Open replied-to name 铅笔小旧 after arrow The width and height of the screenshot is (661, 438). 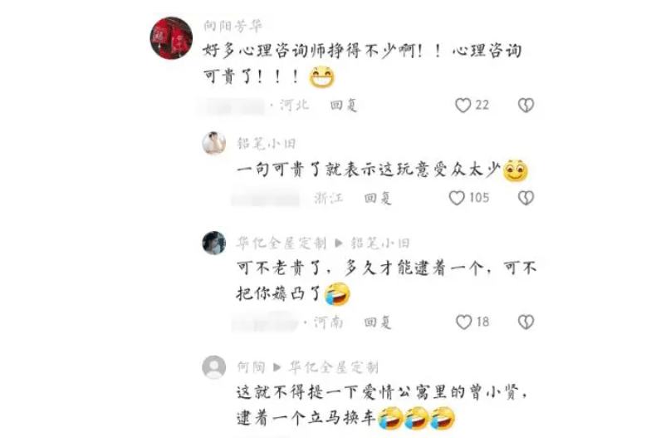(x=380, y=243)
